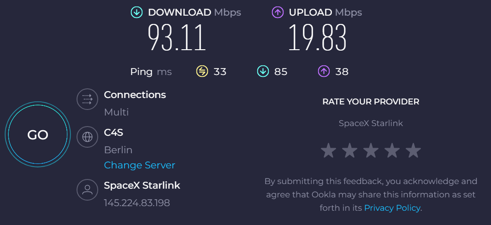Image resolution: width=491 pixels, height=225 pixels.
Task: Click the download speed value 93.11
Action: click(177, 38)
